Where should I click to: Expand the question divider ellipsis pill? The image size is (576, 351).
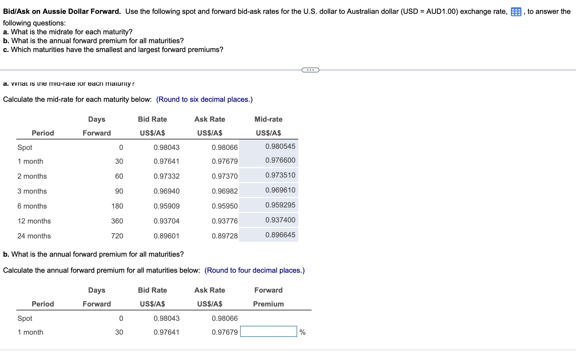point(310,70)
